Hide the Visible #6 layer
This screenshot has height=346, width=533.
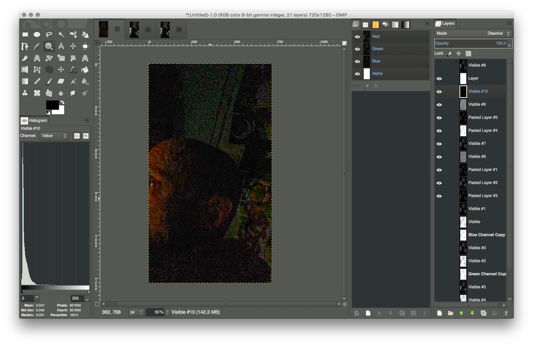439,157
